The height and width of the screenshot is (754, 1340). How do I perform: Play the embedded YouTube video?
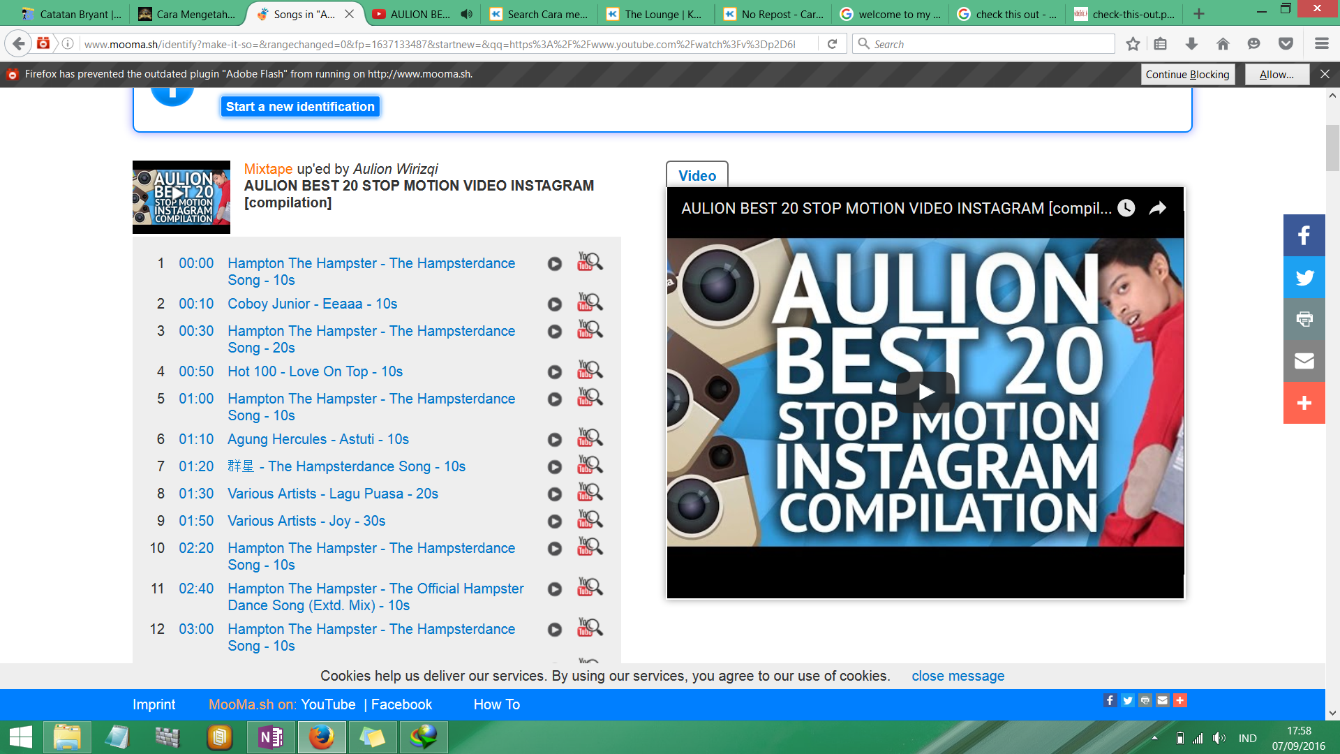coord(925,392)
